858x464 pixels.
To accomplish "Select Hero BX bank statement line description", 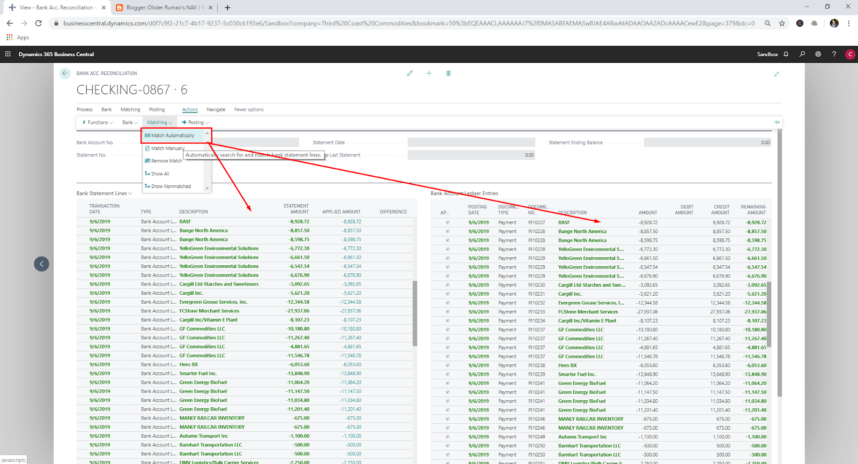I will coord(189,364).
